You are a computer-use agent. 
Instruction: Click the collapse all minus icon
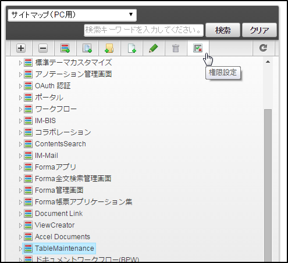[43, 48]
